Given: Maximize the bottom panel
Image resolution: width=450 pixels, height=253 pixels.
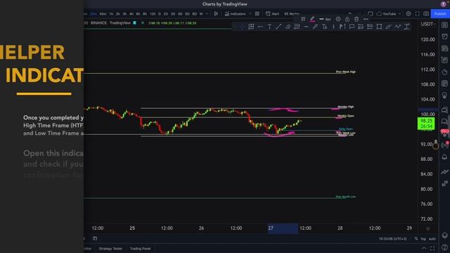Looking at the screenshot, I should [x=432, y=248].
